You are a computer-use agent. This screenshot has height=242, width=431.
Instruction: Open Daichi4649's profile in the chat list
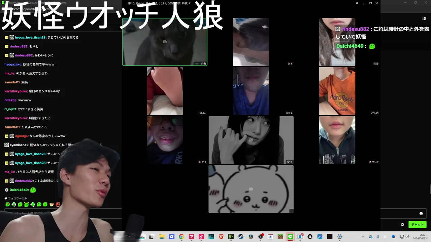pyautogui.click(x=19, y=190)
